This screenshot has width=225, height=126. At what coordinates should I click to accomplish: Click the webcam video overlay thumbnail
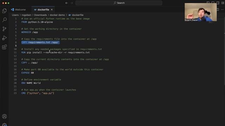point(201,12)
